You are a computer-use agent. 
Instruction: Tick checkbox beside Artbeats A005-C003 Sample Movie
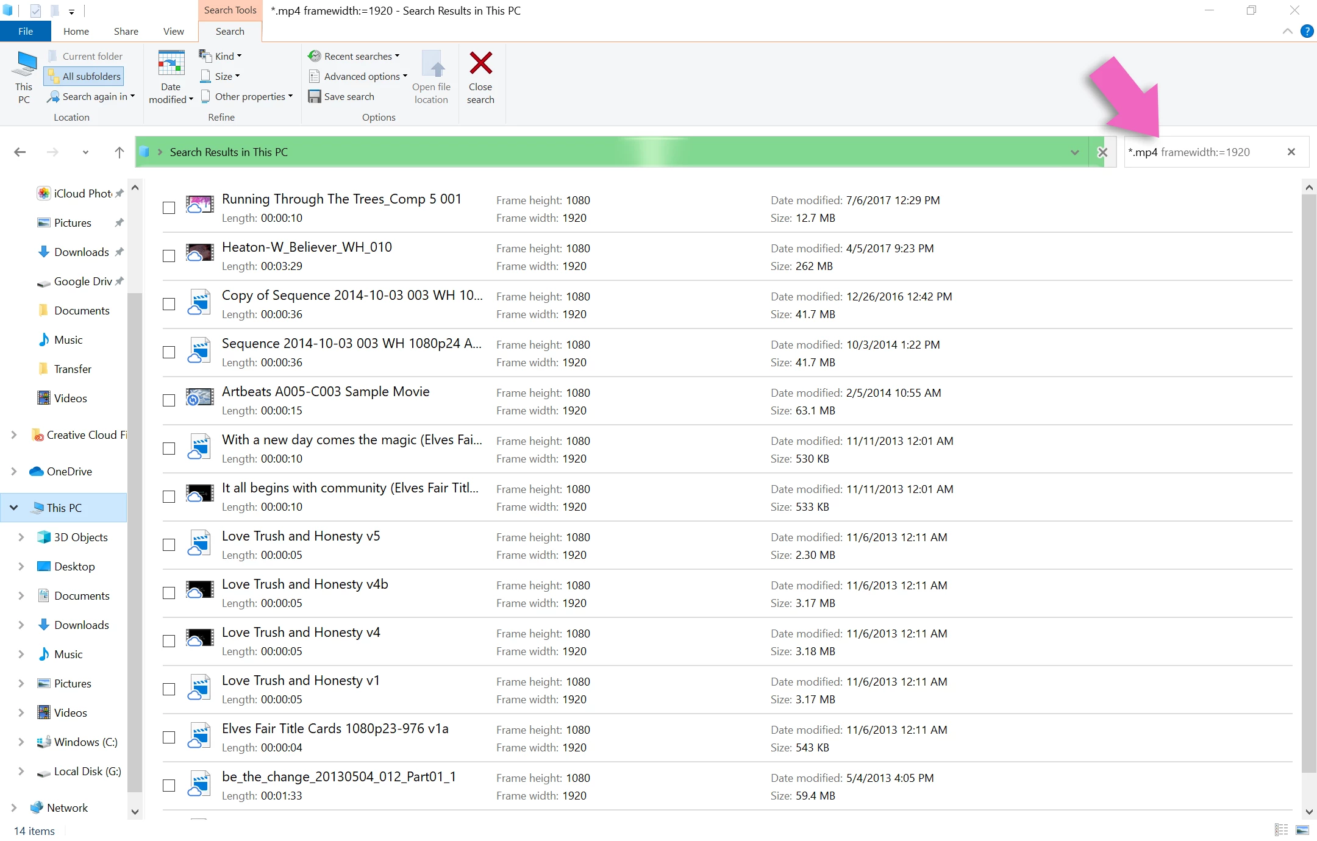click(169, 400)
